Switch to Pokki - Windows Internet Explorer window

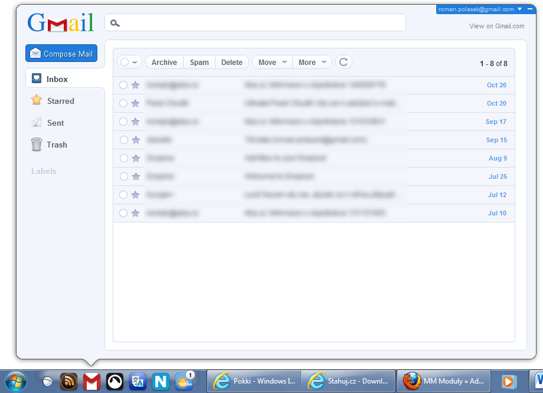(254, 381)
